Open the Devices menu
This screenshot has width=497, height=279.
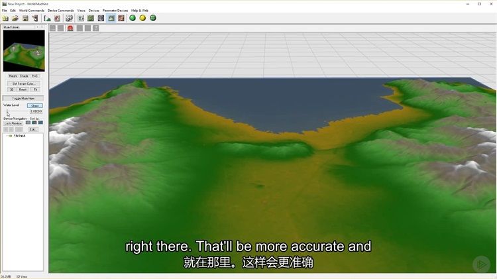[94, 11]
